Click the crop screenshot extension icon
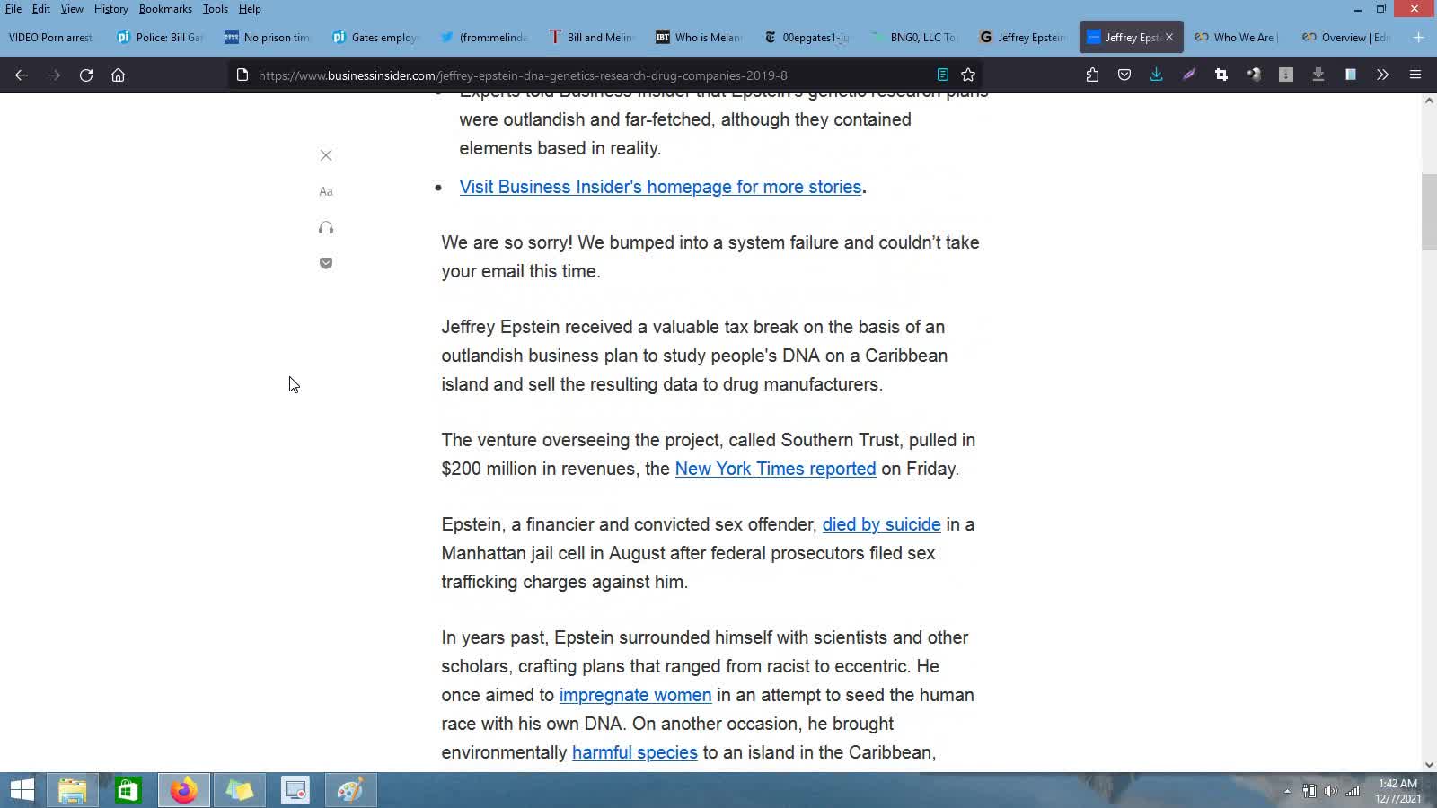The width and height of the screenshot is (1437, 808). pyautogui.click(x=1221, y=75)
